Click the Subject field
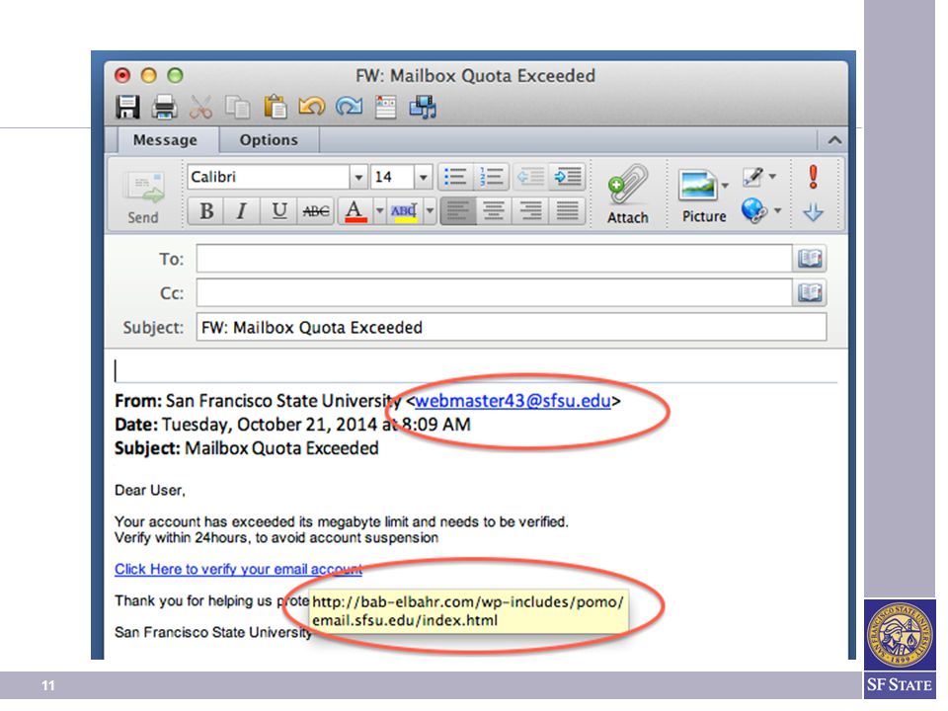This screenshot has width=948, height=711. tap(511, 327)
